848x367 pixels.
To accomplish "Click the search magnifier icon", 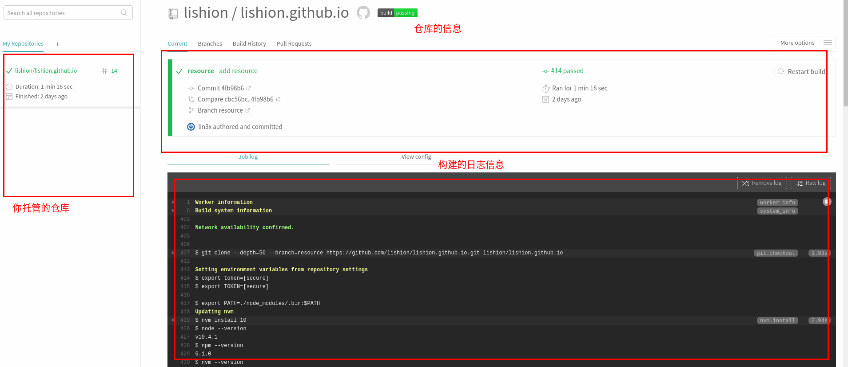I will (124, 13).
